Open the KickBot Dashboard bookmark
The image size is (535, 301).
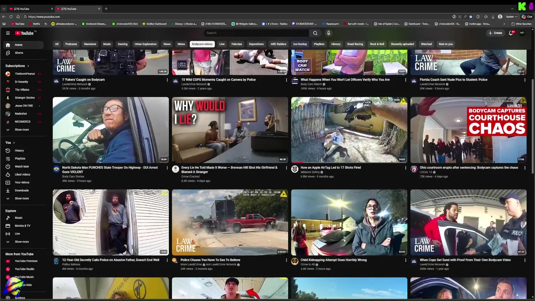click(155, 24)
